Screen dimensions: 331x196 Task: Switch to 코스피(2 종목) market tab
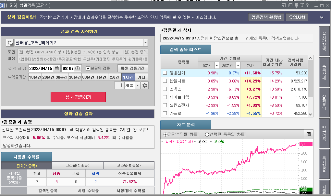[x=78, y=166]
